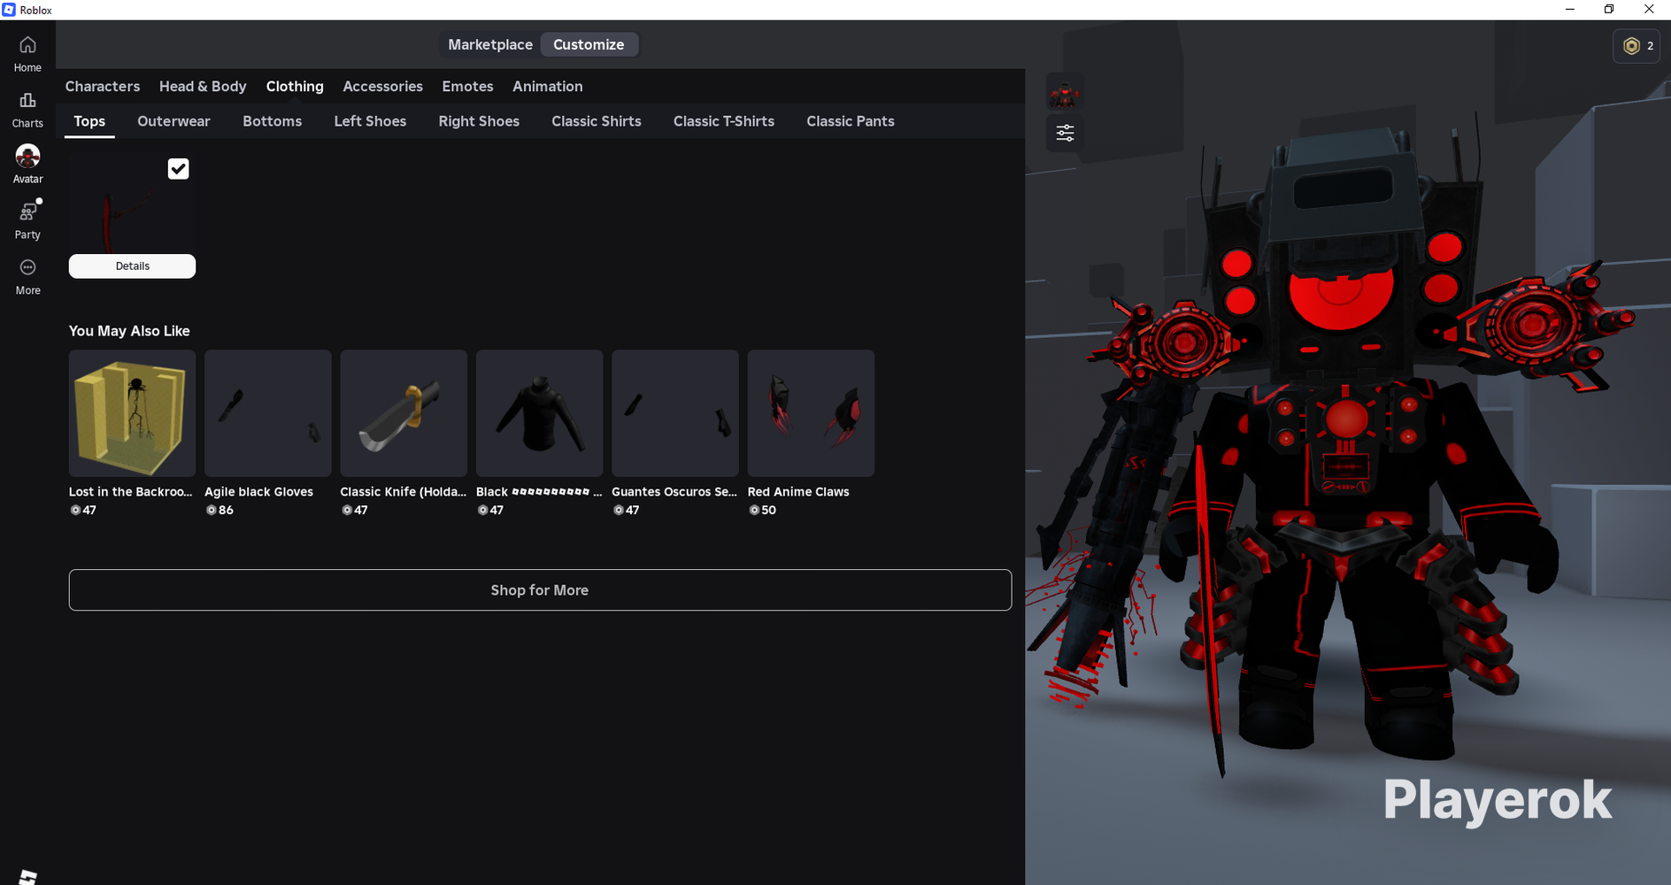Viewport: 1671px width, 885px height.
Task: Click the 86 Robux price of Agile black Gloves
Action: pyautogui.click(x=219, y=511)
